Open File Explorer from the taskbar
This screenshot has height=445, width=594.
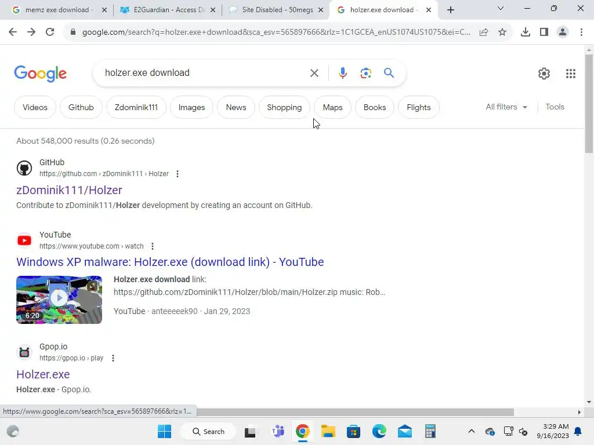click(328, 431)
